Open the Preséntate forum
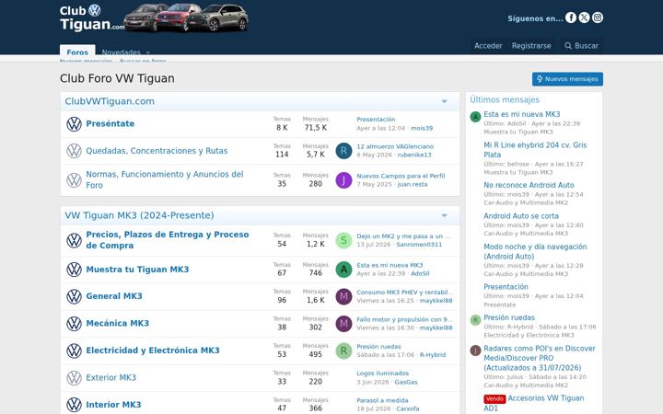The height and width of the screenshot is (414, 663). 110,124
